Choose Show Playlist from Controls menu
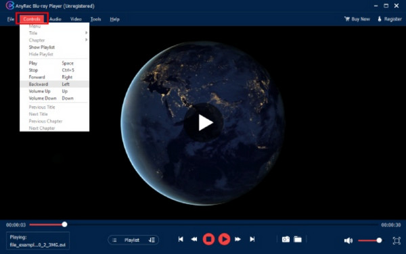Image resolution: width=406 pixels, height=254 pixels. (42, 47)
